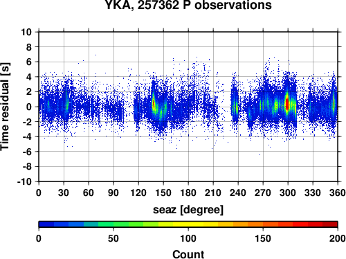Click the yellow segment at colorbar value 100
The width and height of the screenshot is (346, 259).
(x=188, y=224)
